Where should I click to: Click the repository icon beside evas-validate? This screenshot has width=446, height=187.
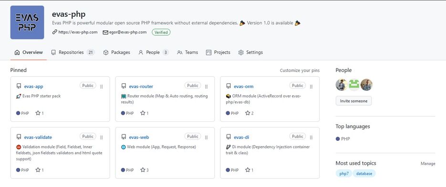point(19,137)
